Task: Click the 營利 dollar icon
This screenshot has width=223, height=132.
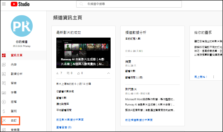Action: [4, 111]
